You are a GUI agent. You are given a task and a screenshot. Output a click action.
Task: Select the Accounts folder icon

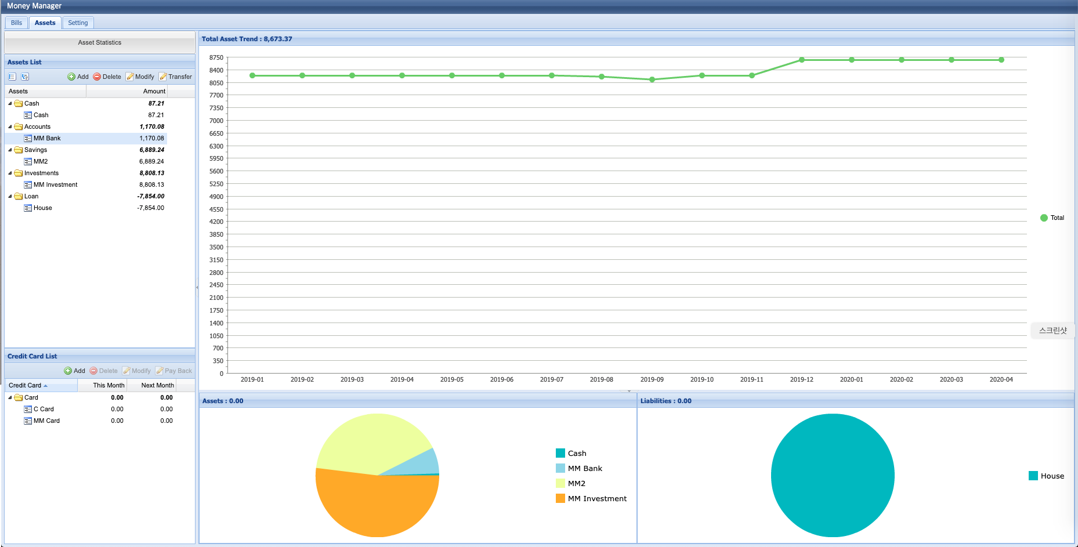[x=19, y=126]
